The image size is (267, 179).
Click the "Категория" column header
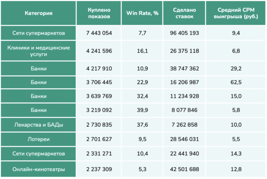click(38, 13)
